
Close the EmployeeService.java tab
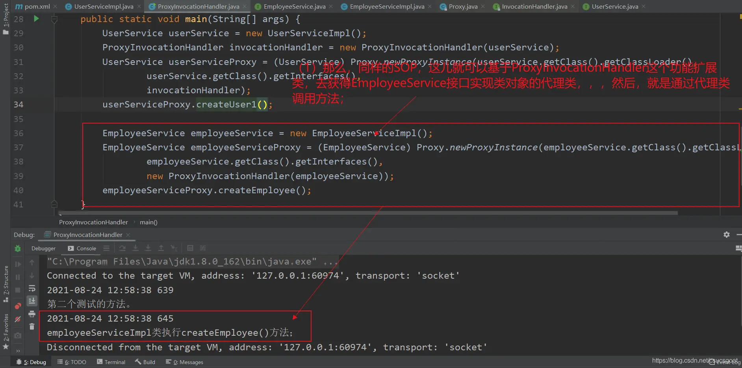(x=331, y=6)
